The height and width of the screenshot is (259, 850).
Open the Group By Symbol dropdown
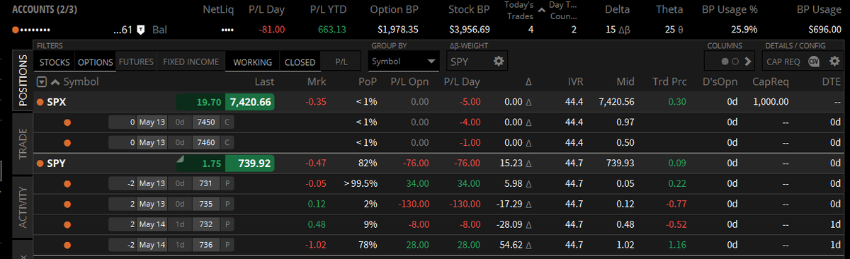coord(404,62)
